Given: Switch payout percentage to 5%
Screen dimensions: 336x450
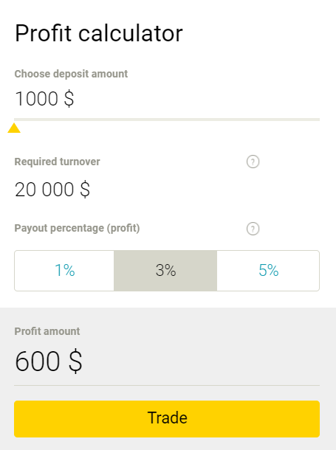Looking at the screenshot, I should pos(268,271).
